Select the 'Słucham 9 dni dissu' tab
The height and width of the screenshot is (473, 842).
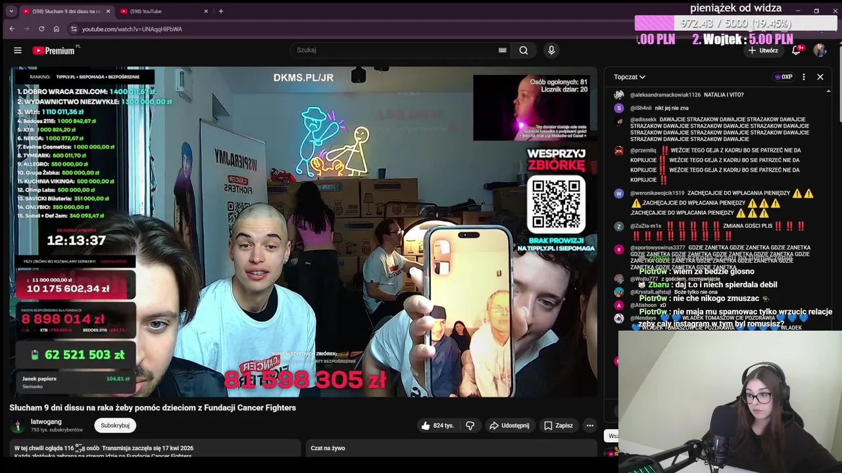[x=66, y=11]
